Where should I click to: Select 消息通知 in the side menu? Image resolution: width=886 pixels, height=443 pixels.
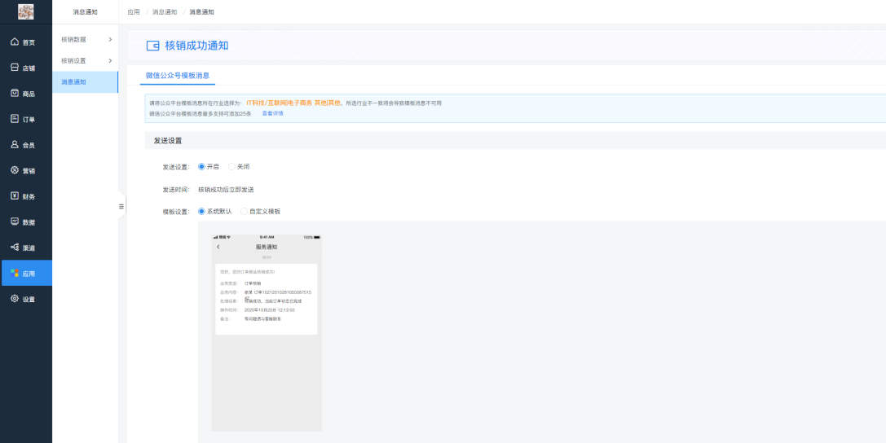(x=73, y=82)
